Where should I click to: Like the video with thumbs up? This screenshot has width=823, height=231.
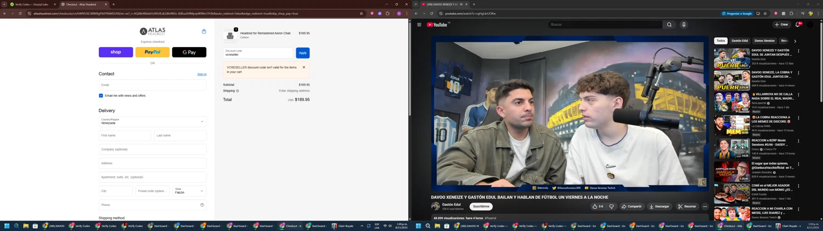(x=597, y=206)
